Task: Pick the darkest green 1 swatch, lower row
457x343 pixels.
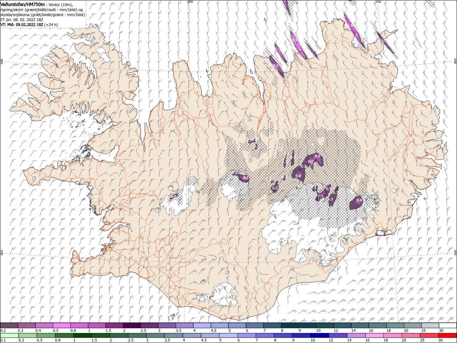Action: (x=82, y=335)
